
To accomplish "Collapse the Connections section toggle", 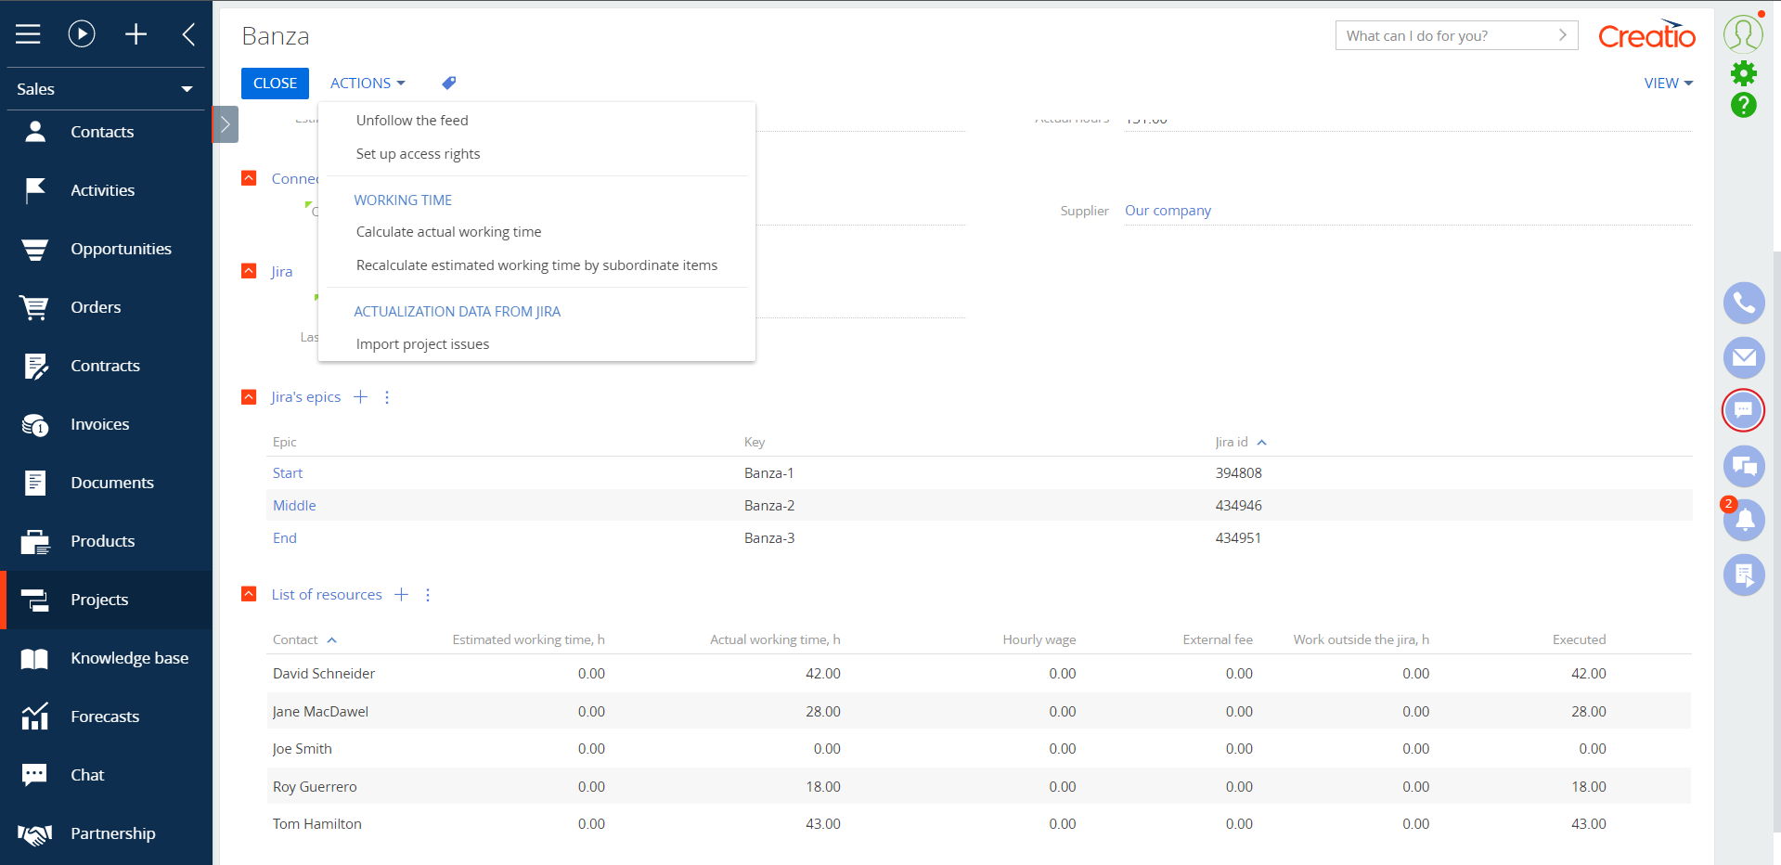I will tap(249, 178).
